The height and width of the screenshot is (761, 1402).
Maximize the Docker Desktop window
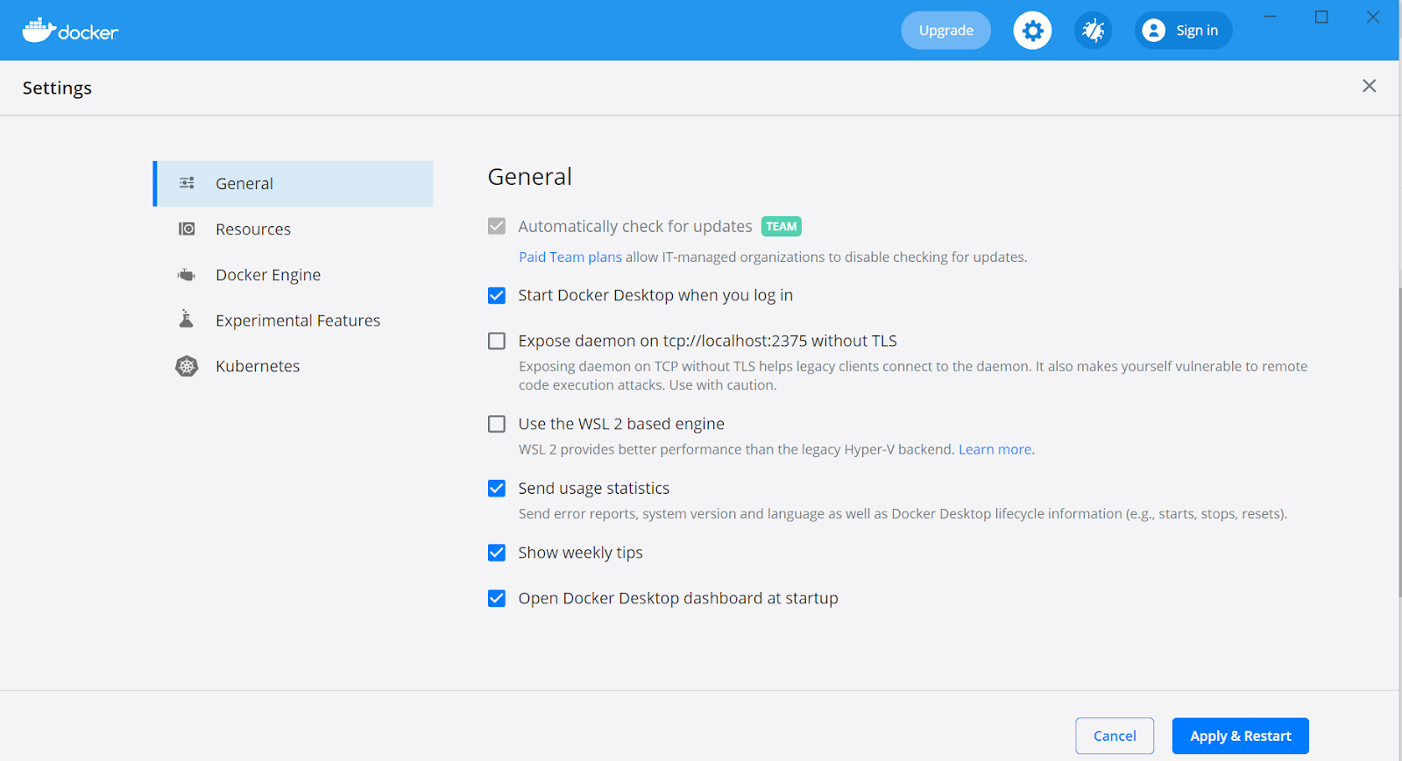[1321, 17]
